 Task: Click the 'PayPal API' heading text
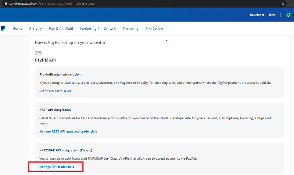click(x=45, y=60)
